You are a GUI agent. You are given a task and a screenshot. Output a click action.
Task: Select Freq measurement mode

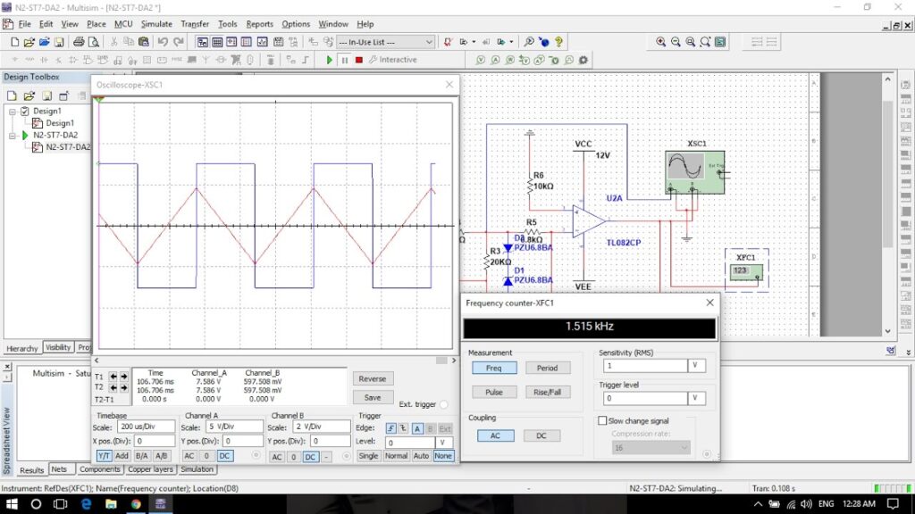pos(494,368)
